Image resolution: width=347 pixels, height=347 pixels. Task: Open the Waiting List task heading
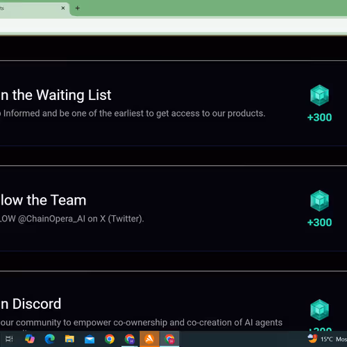pyautogui.click(x=56, y=95)
